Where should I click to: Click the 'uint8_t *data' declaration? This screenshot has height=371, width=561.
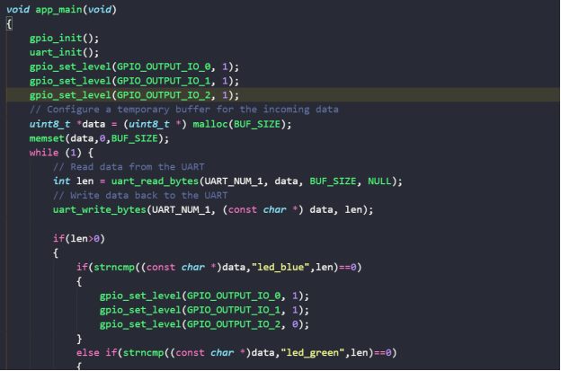click(x=67, y=124)
